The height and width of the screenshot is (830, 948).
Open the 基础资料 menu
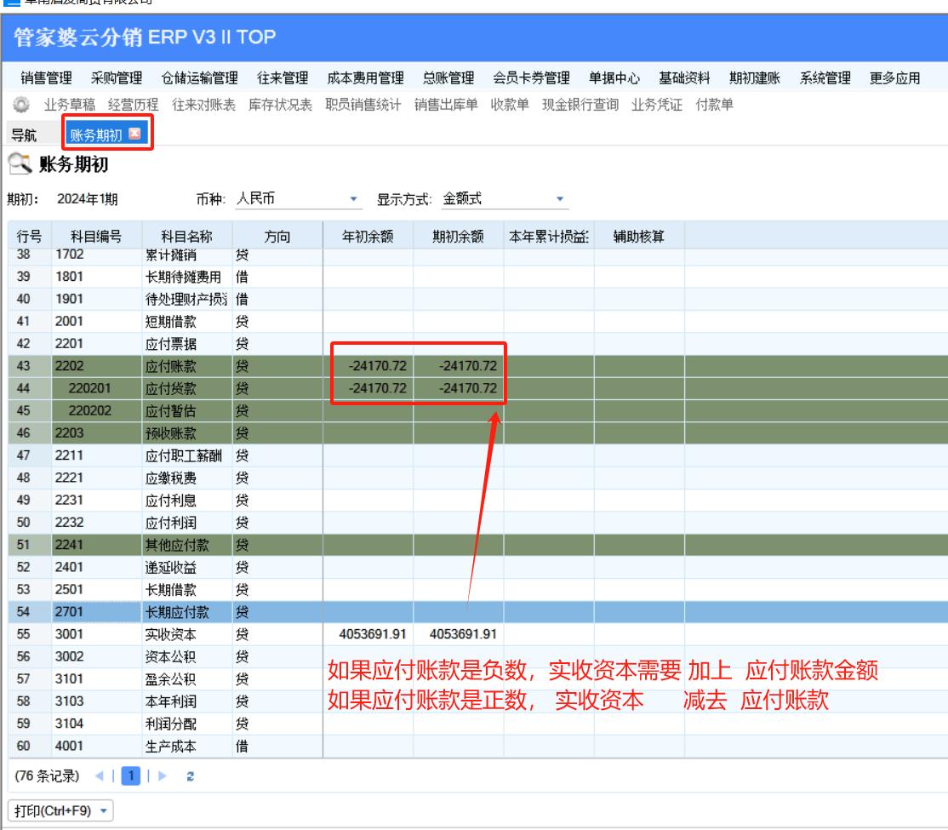[x=684, y=78]
